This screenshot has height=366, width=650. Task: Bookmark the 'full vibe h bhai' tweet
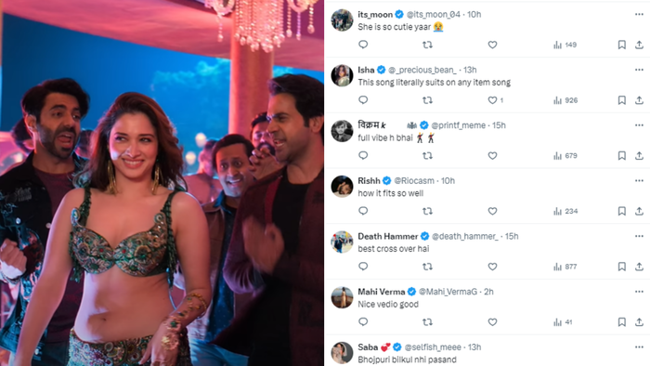point(622,156)
